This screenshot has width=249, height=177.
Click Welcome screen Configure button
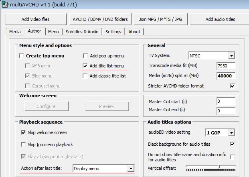[47, 106]
